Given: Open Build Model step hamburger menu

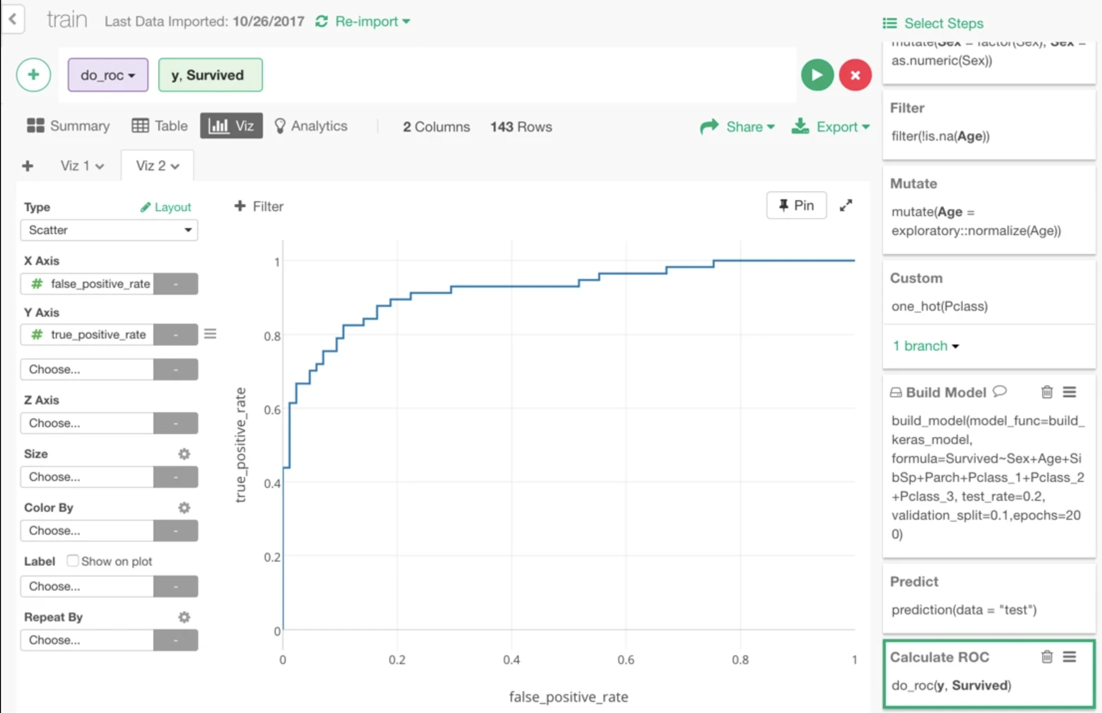Looking at the screenshot, I should pyautogui.click(x=1070, y=392).
